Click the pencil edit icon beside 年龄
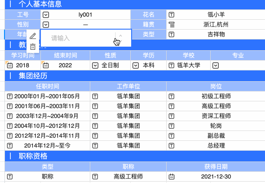 tap(33, 36)
